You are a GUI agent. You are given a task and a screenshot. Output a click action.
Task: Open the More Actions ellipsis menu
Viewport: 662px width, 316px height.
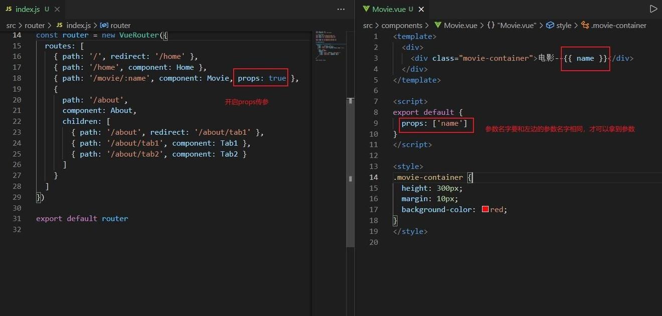click(341, 9)
